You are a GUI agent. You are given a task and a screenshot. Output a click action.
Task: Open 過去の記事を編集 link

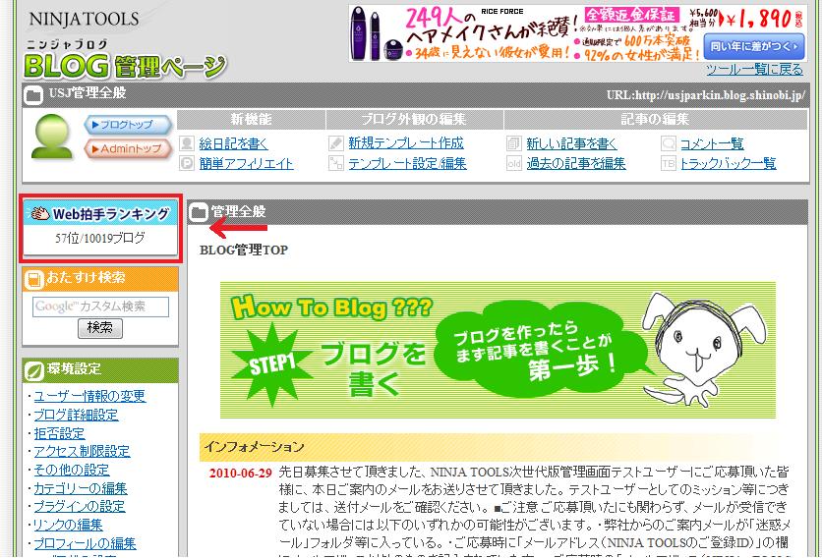tap(575, 163)
